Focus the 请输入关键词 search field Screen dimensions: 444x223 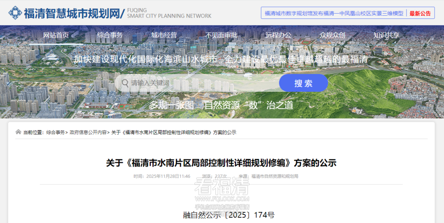(x=197, y=83)
